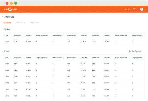The width and height of the screenshot is (148, 101).
Task: Click Single Shots header in Lifetime table
Action: [x=18, y=35]
